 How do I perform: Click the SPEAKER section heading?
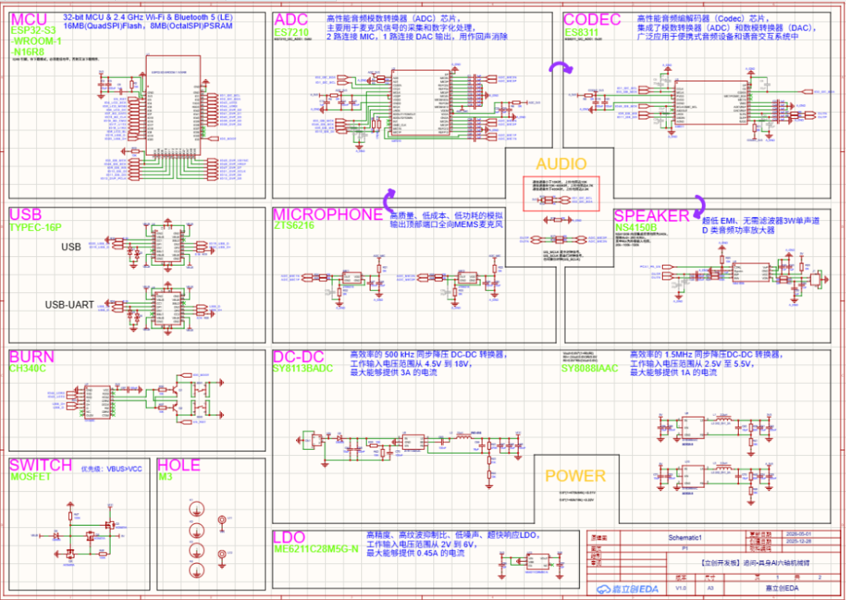point(652,216)
